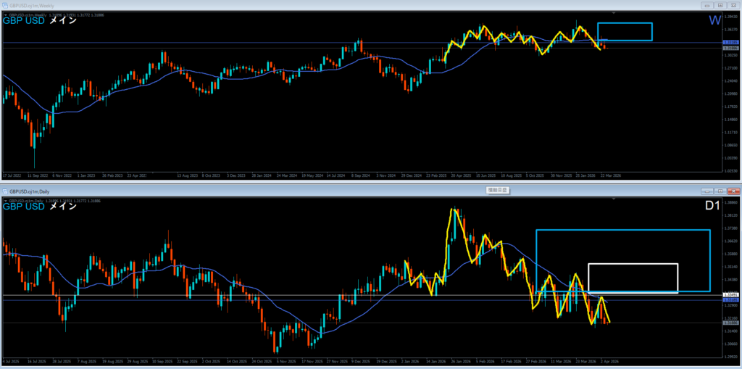This screenshot has height=369, width=742.
Task: Click '17 Nov 2025' on the Daily time axis
Action: pos(312,361)
